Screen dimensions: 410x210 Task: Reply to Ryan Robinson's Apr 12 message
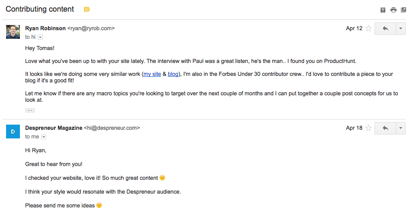pyautogui.click(x=385, y=29)
